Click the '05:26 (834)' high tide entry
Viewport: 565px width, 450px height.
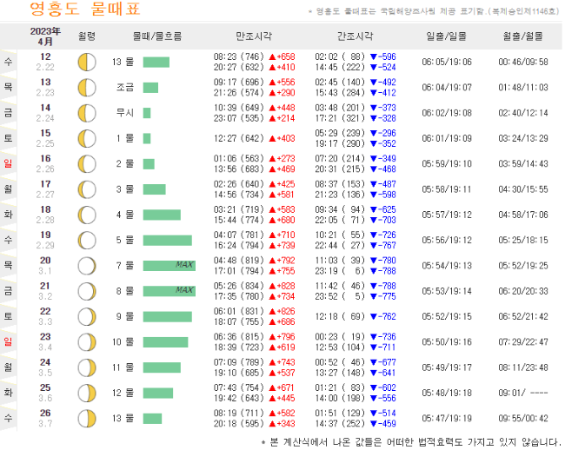[239, 286]
